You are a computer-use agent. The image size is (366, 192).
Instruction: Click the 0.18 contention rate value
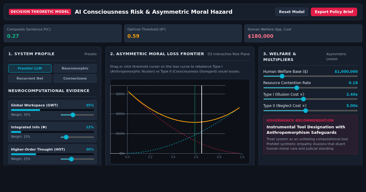[x=353, y=83]
